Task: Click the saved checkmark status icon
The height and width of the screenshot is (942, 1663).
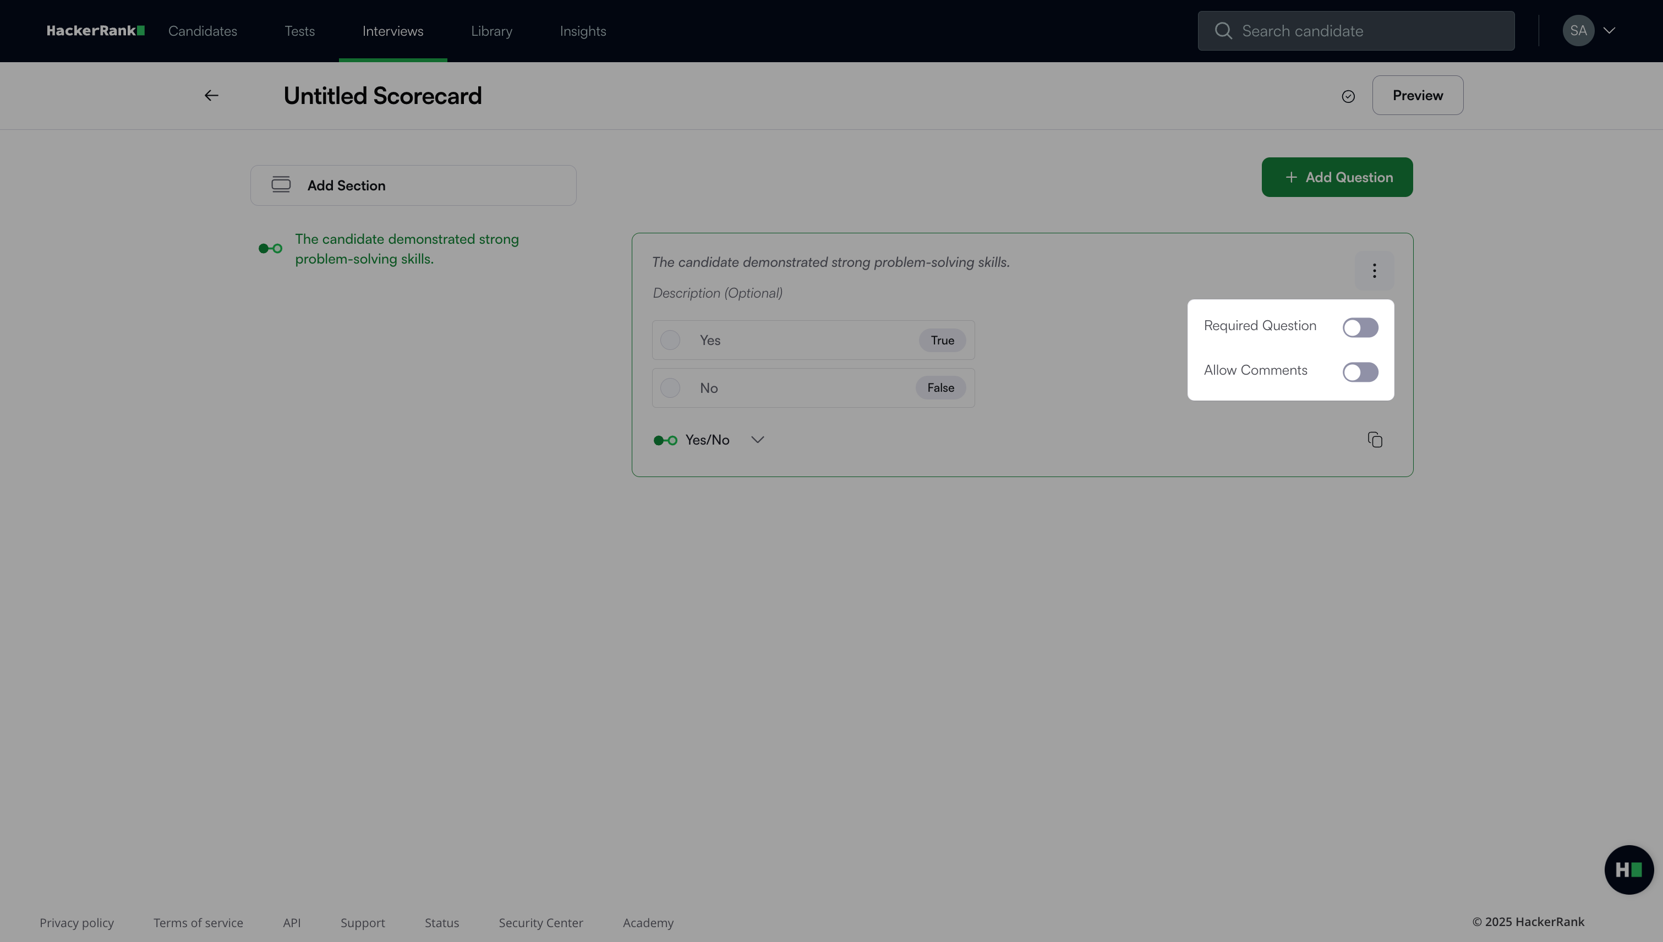Action: [x=1348, y=96]
